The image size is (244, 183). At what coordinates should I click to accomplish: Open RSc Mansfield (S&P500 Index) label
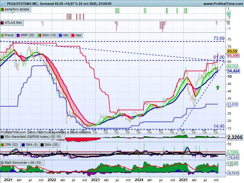coord(33,137)
